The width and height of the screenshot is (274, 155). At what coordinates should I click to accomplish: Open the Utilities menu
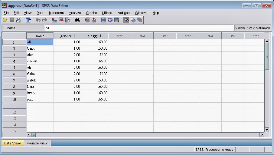(107, 13)
